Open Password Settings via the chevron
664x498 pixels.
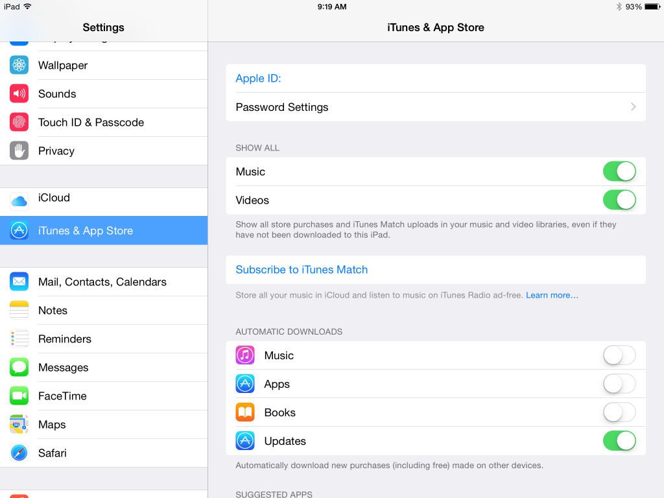pos(633,107)
